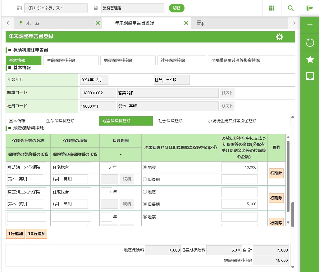Select 旧長期 radio in first insurance row
The image size is (319, 272).
point(145,179)
